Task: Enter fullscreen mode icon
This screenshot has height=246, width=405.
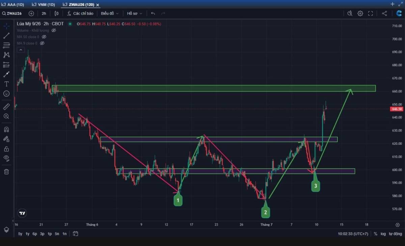Action: coord(370,13)
